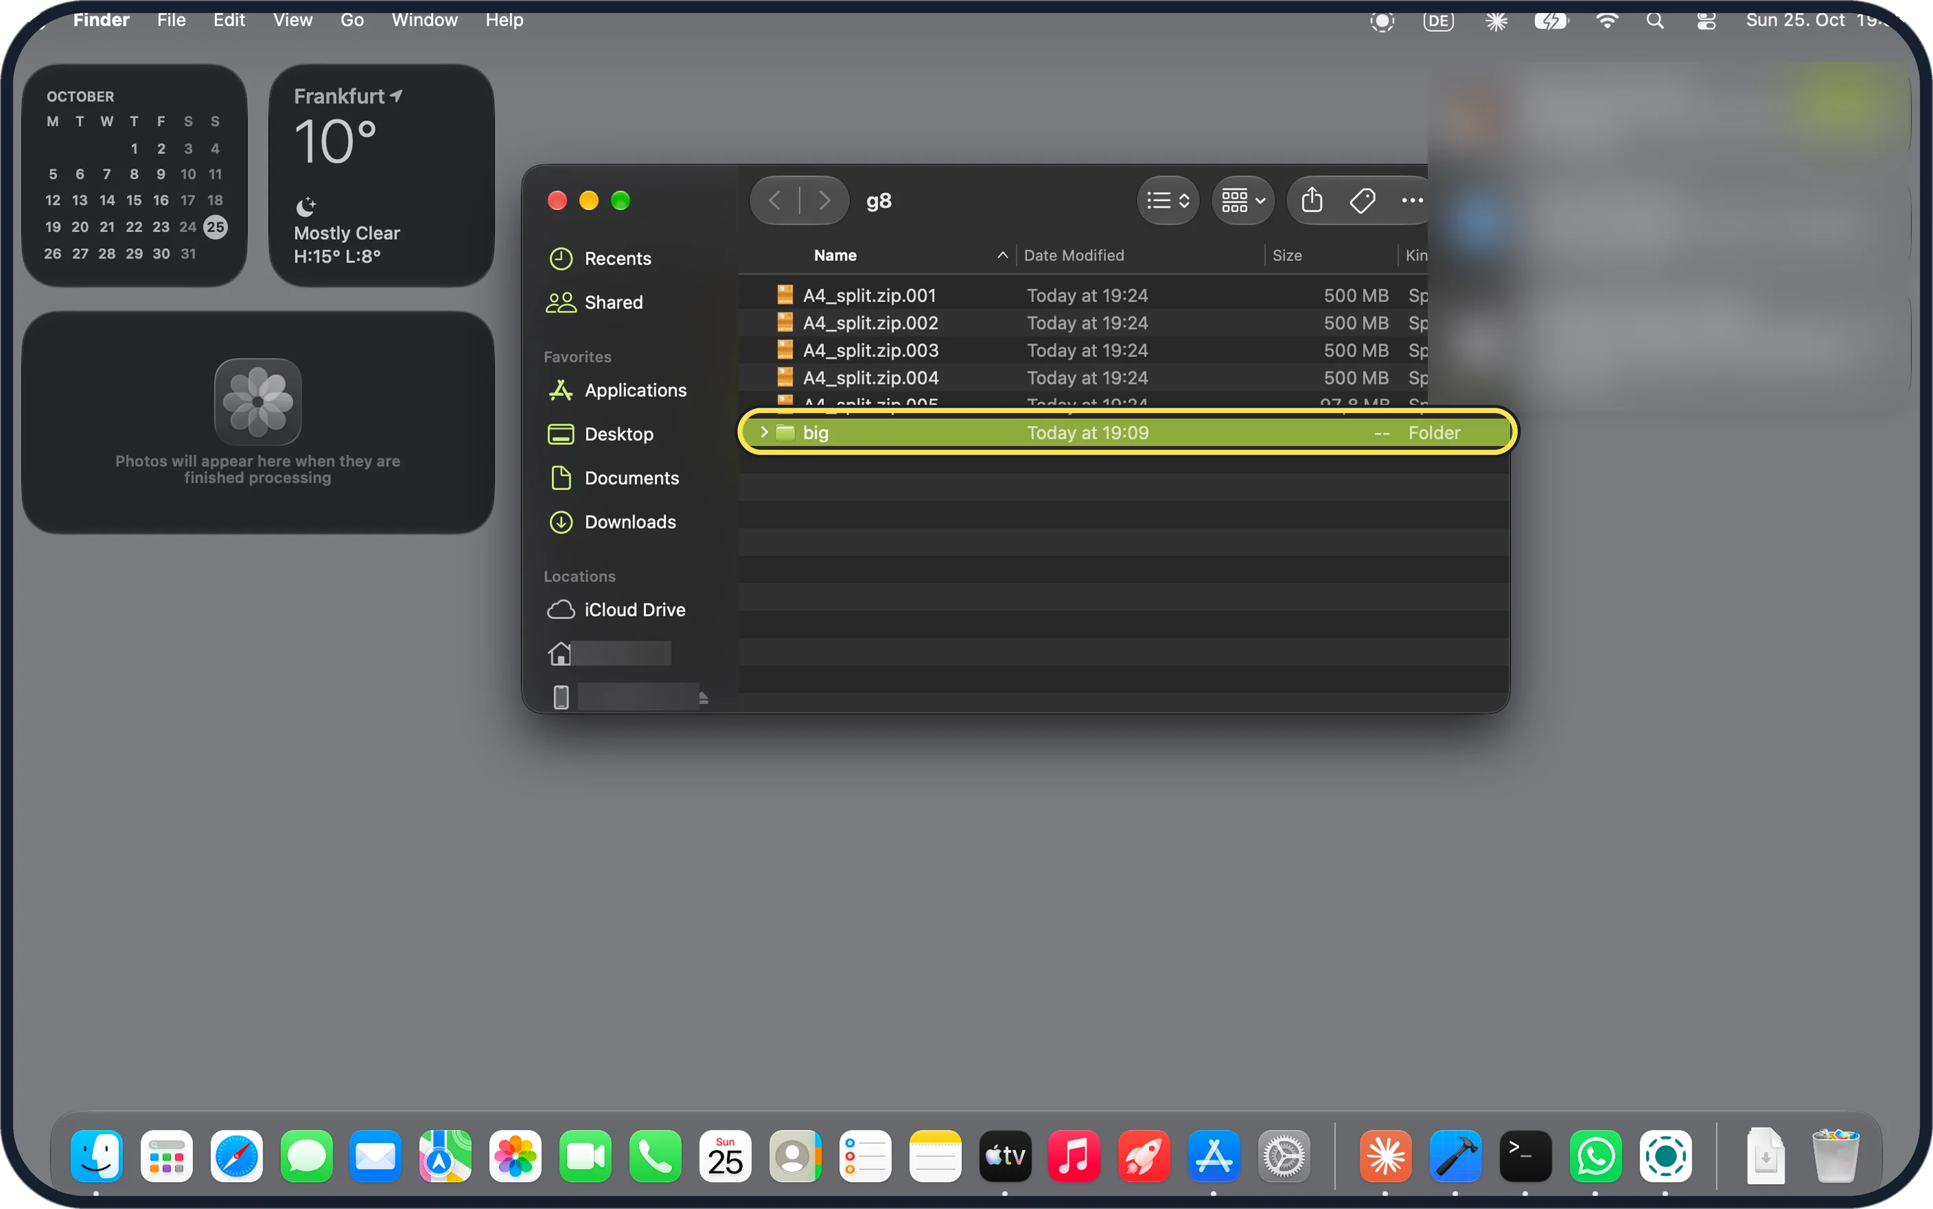Sort by the Size column header

(1287, 255)
